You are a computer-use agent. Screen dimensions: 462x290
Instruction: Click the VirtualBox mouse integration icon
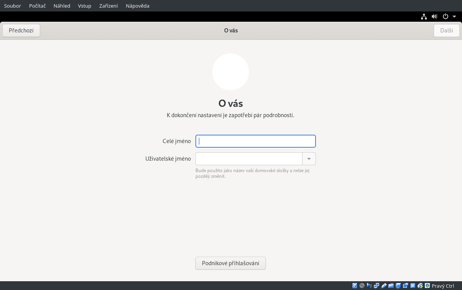(420, 285)
